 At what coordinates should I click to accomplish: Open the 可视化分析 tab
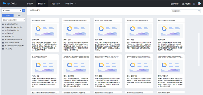pyautogui.click(x=55, y=4)
